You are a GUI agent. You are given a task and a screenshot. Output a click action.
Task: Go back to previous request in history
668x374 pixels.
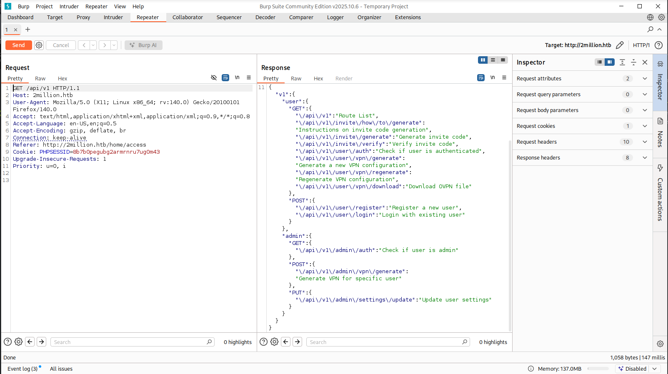point(84,45)
